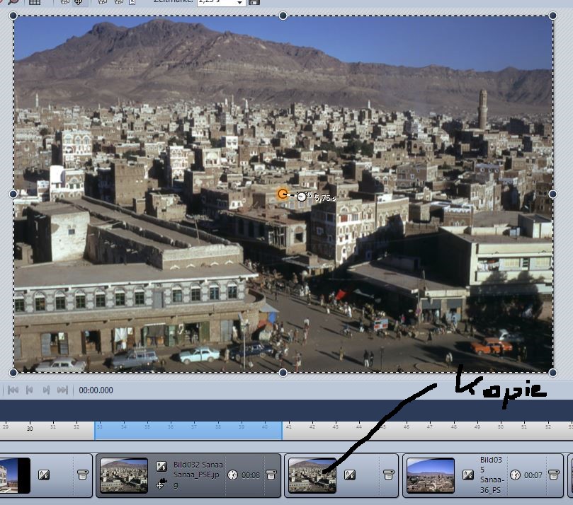Open the Zeitmarke time dropdown
Image resolution: width=573 pixels, height=505 pixels.
pyautogui.click(x=240, y=3)
